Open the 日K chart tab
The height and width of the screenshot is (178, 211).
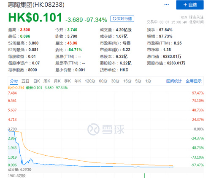[x=37, y=81]
